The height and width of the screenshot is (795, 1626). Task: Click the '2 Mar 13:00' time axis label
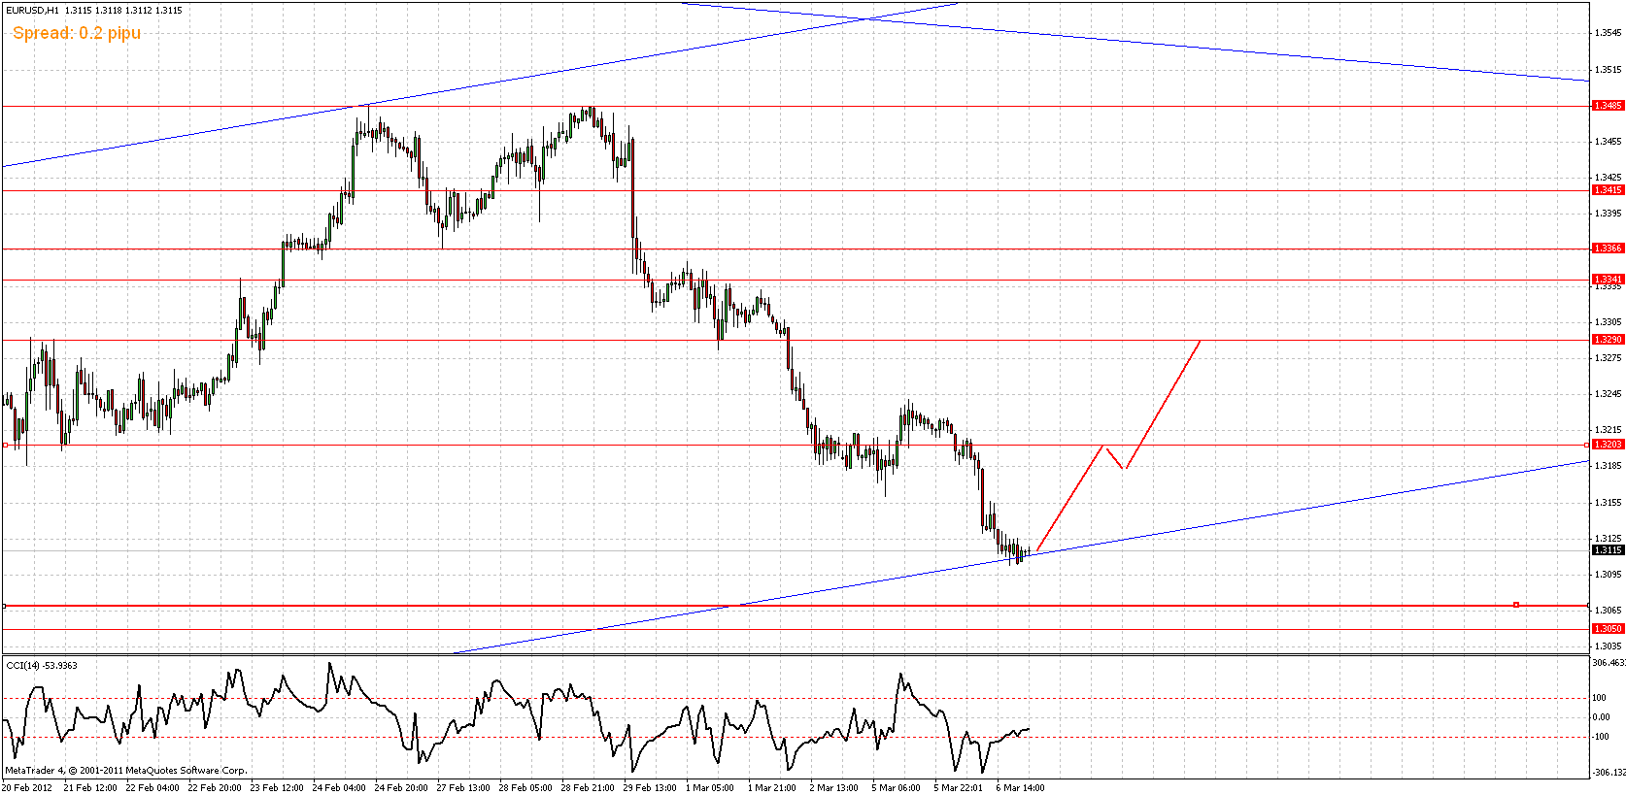(x=834, y=788)
